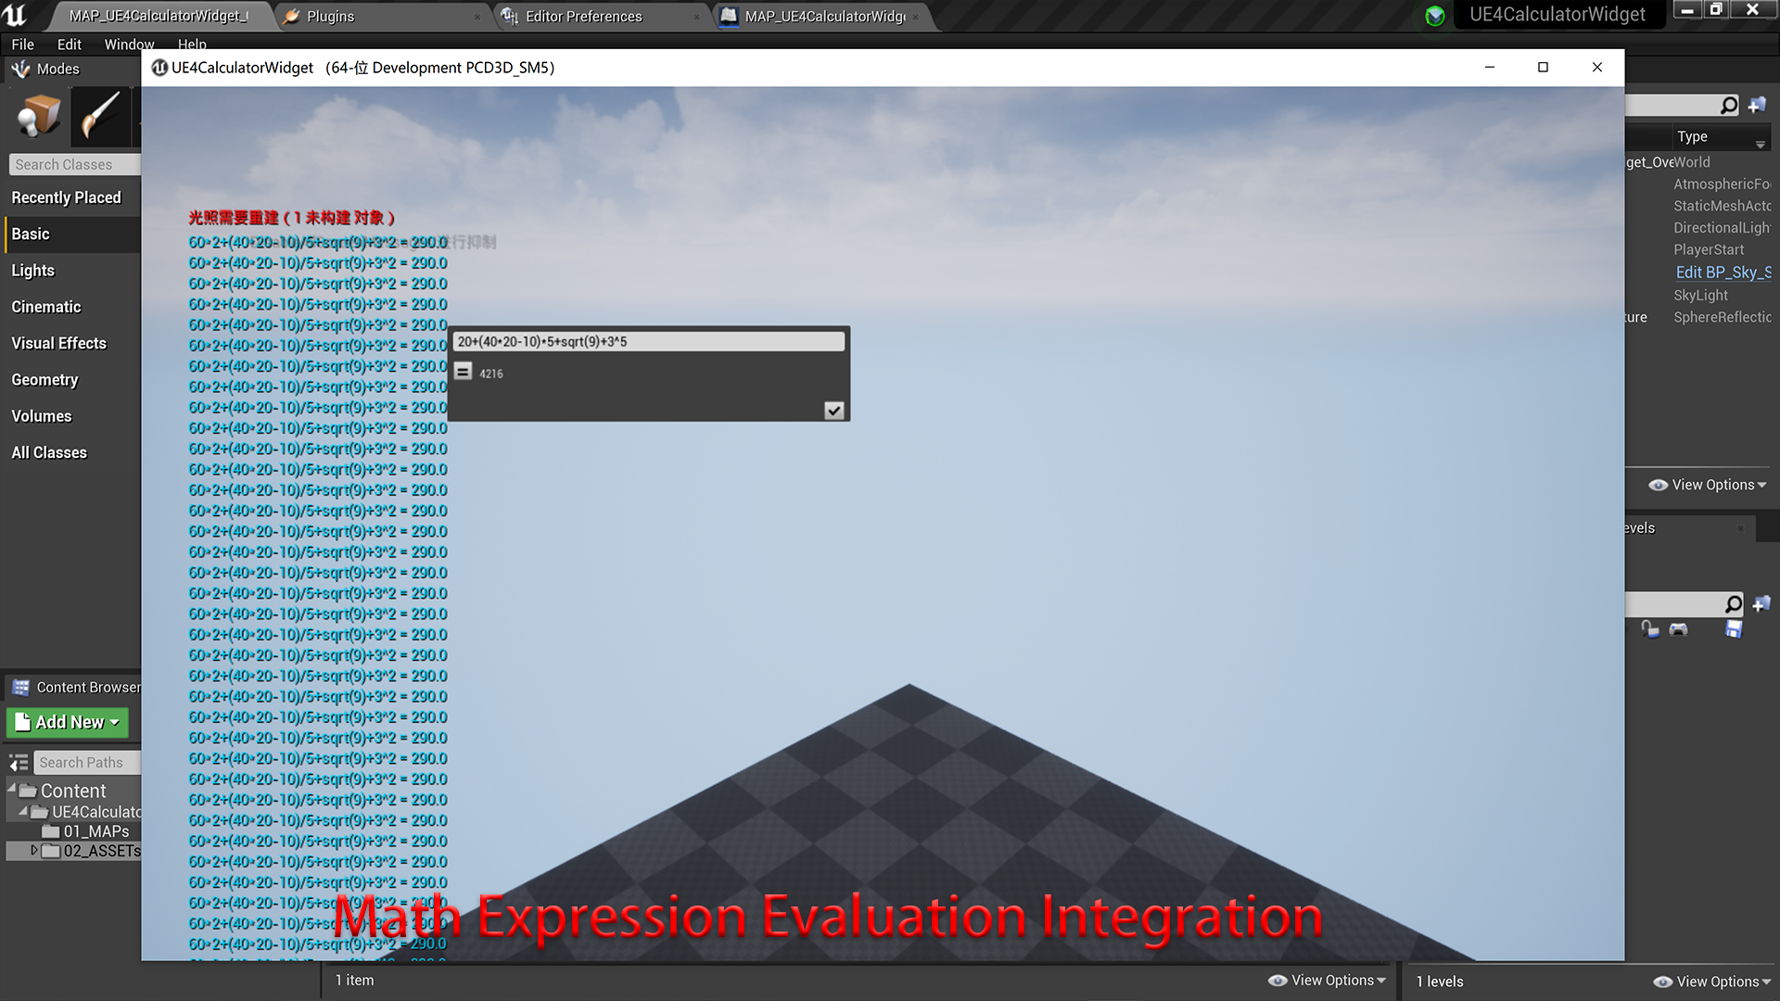
Task: Switch to Paint mode using the brush icon
Action: [101, 117]
